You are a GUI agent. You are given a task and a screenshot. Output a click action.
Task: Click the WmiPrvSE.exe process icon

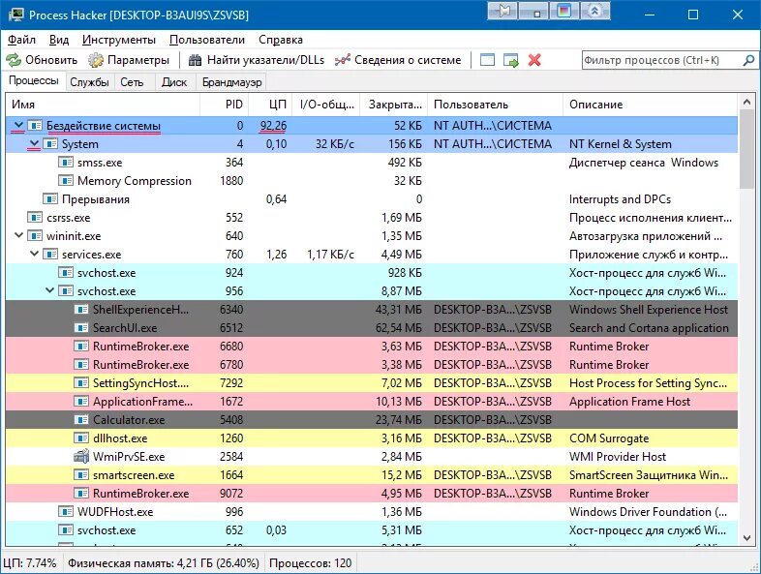pos(81,457)
